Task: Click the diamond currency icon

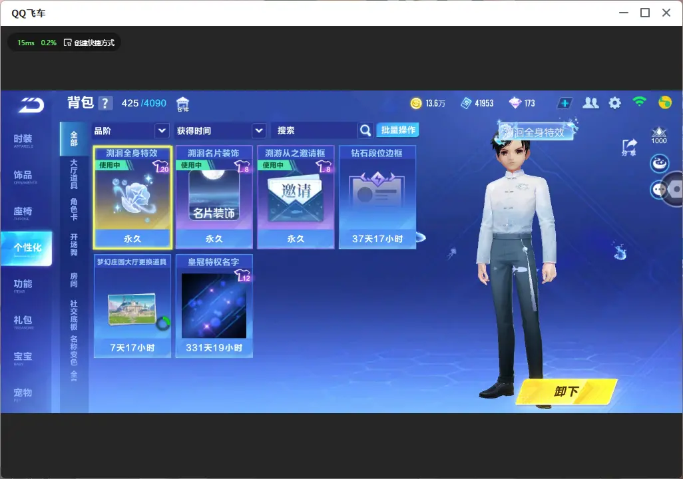Action: tap(515, 103)
